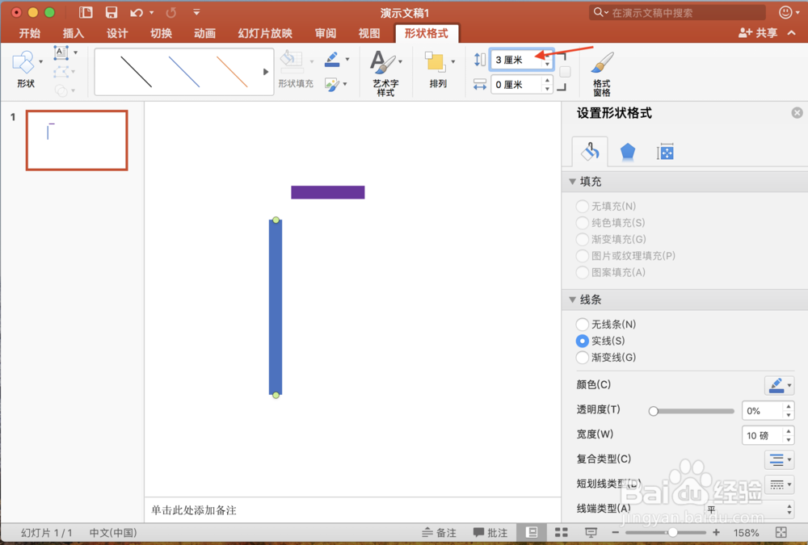Click the shape effects icon
The image size is (808, 545).
[332, 84]
